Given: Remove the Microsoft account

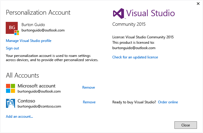Looking at the screenshot, I should (x=88, y=87).
